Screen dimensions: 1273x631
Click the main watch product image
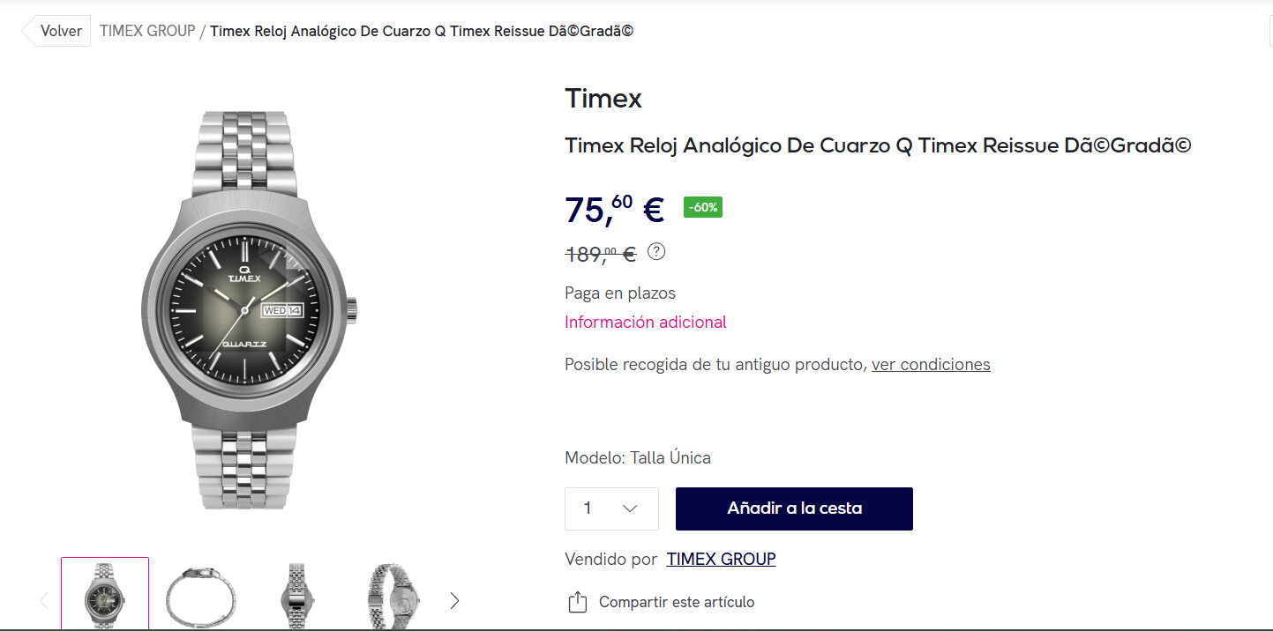click(250, 310)
